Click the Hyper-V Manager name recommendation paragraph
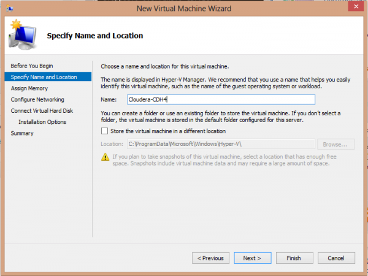The width and height of the screenshot is (368, 276). pos(226,83)
